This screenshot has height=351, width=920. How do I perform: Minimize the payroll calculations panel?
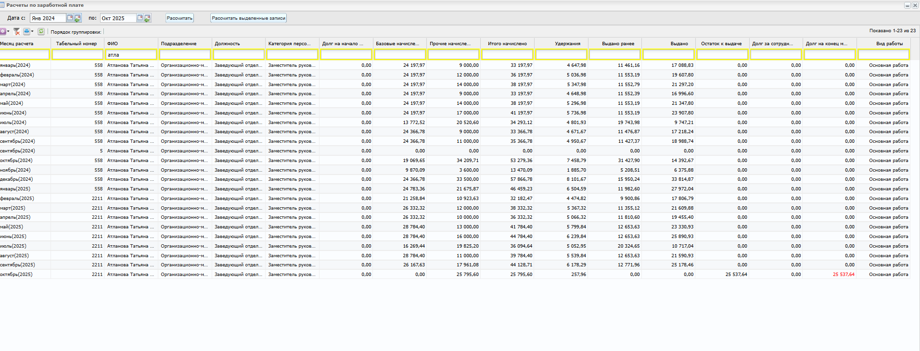907,5
